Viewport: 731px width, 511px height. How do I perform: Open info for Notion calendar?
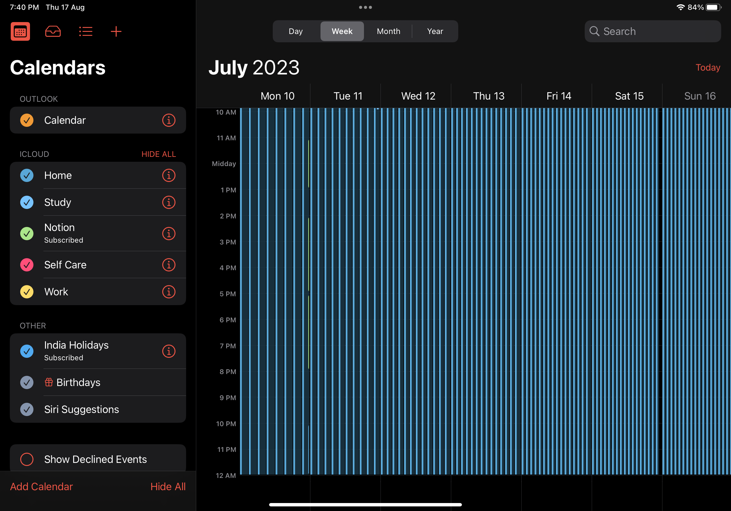(x=169, y=233)
